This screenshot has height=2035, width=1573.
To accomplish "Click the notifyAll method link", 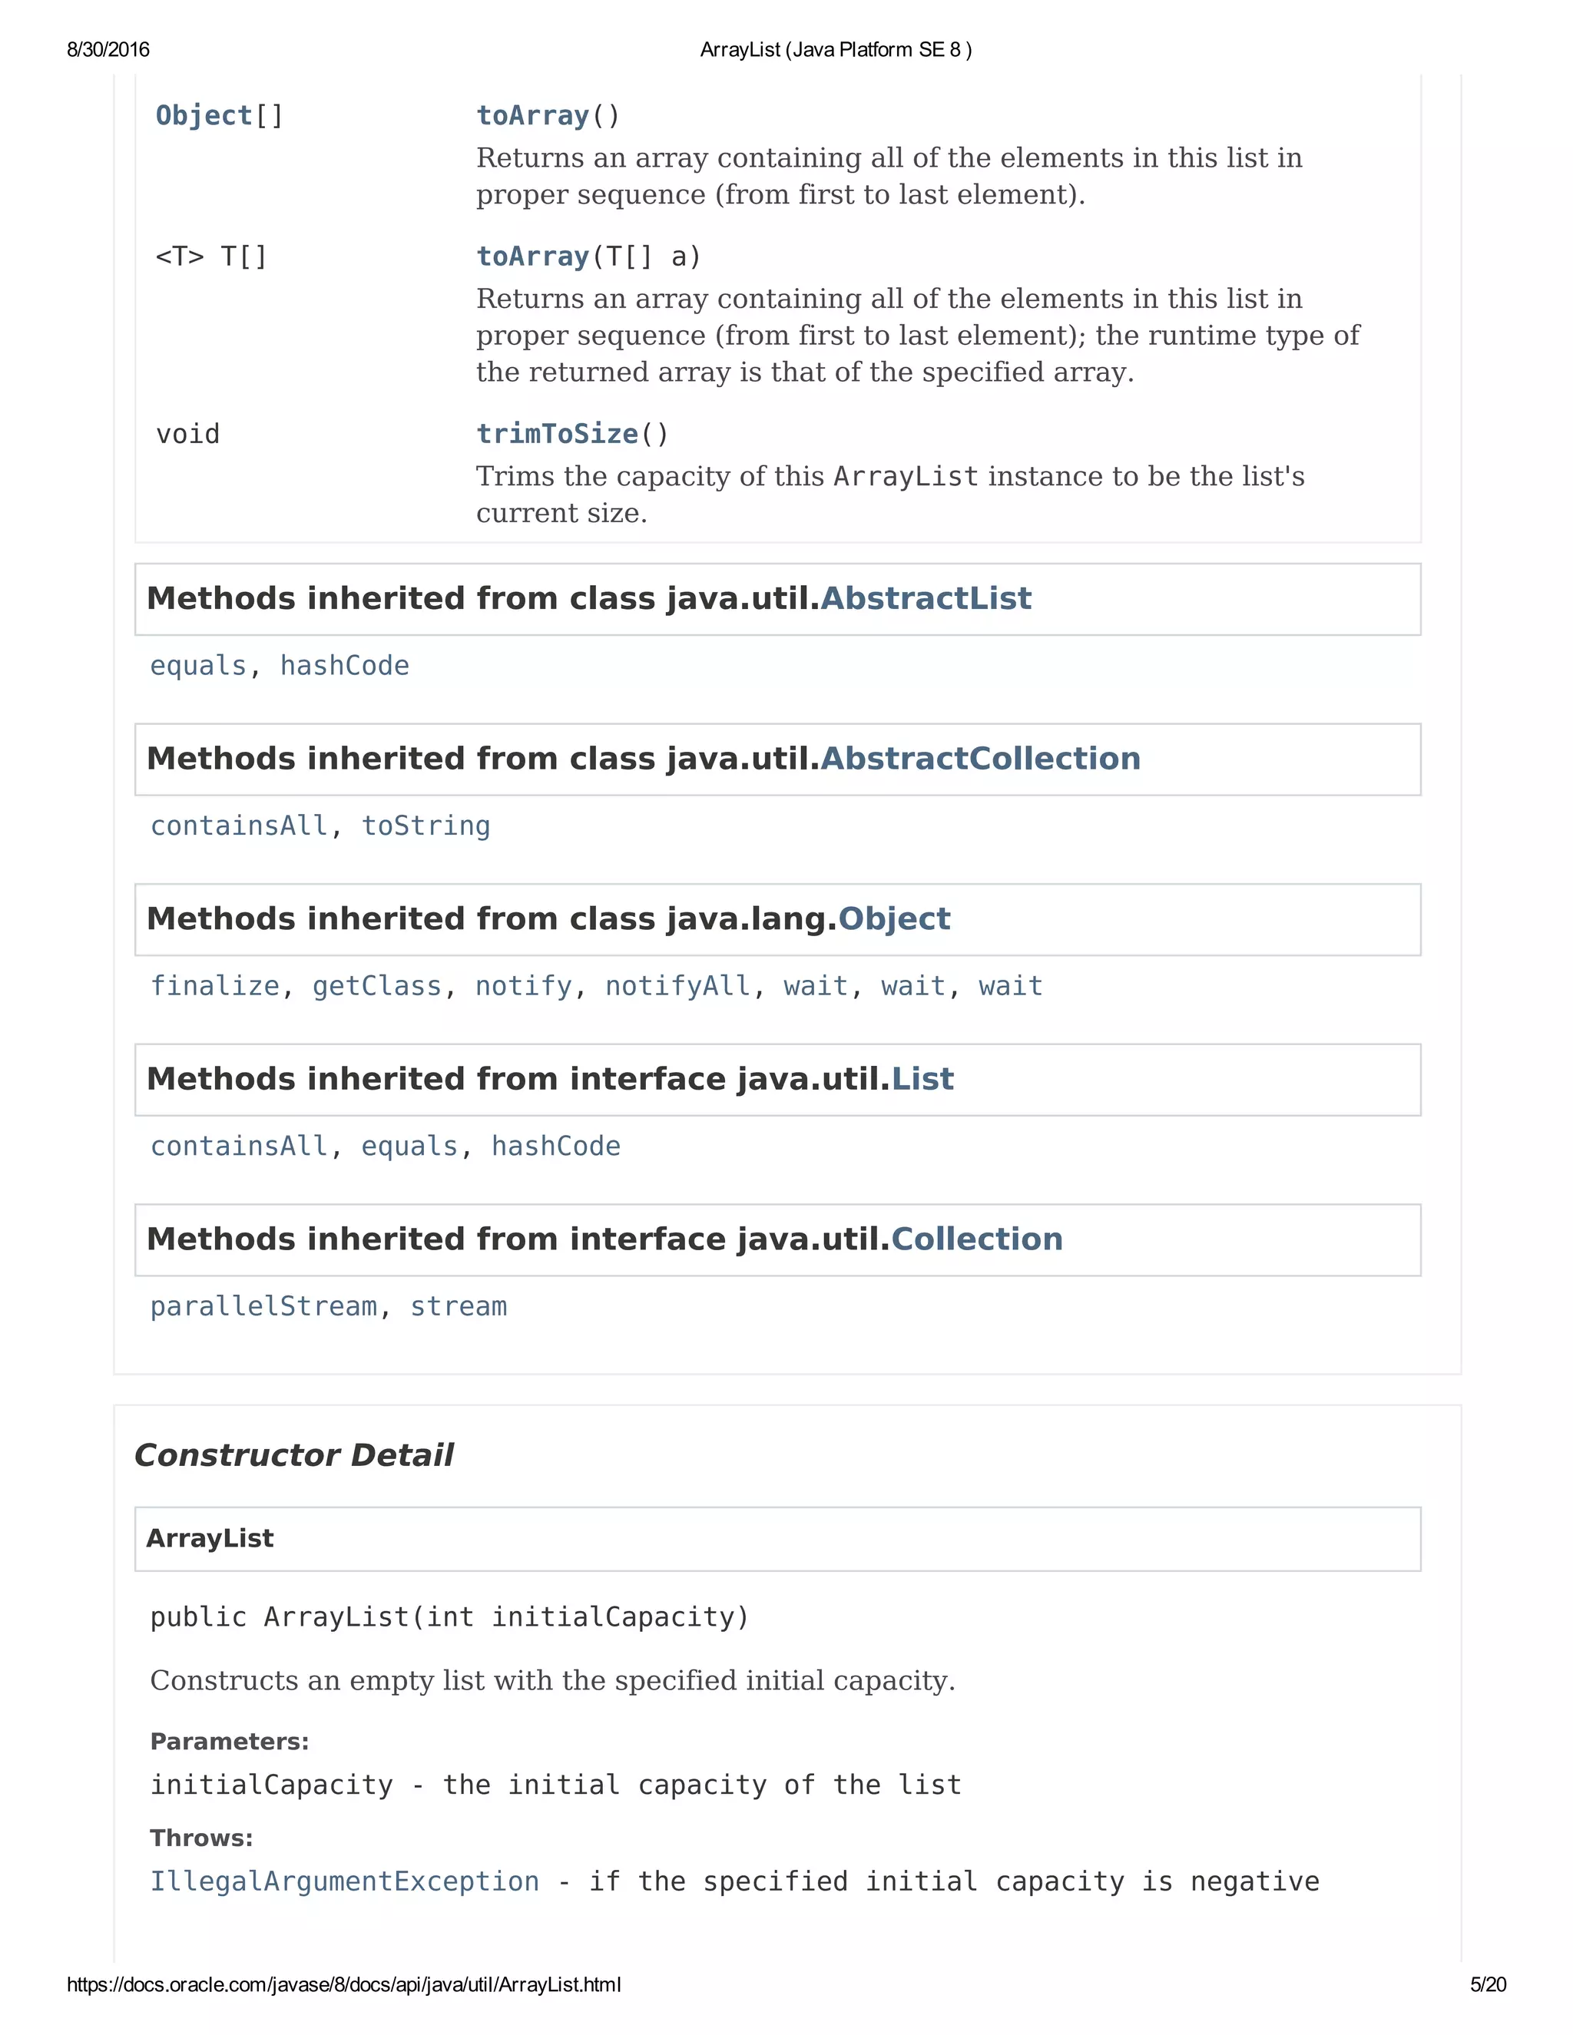I will click(x=677, y=987).
